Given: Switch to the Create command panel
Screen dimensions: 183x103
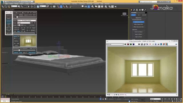Looking at the screenshot, I should coord(132,10).
